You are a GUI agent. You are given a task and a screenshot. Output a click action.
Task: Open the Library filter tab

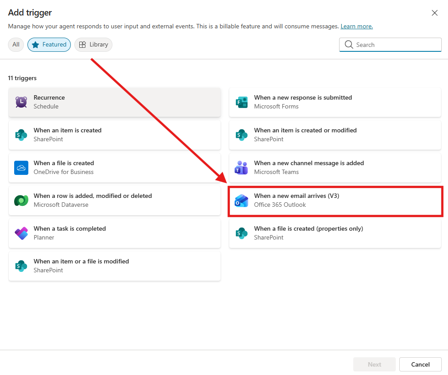(93, 45)
